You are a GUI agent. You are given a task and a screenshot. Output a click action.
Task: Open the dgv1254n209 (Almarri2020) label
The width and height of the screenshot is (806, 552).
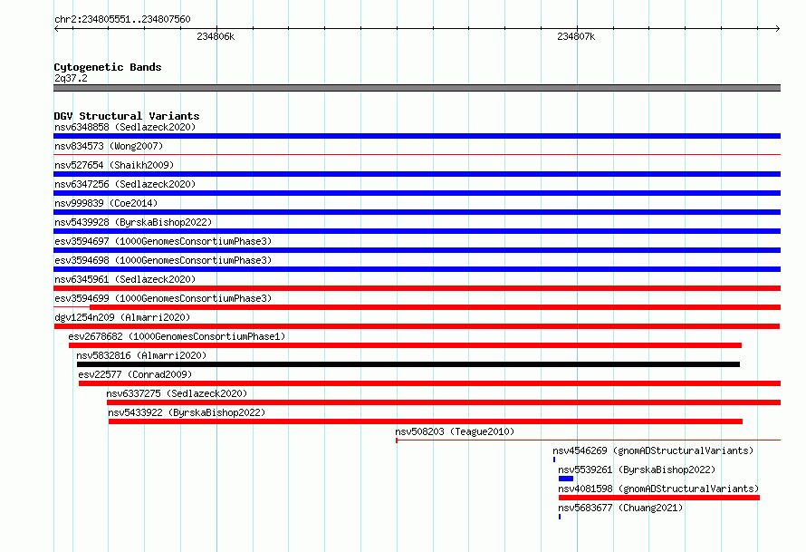[x=122, y=317]
